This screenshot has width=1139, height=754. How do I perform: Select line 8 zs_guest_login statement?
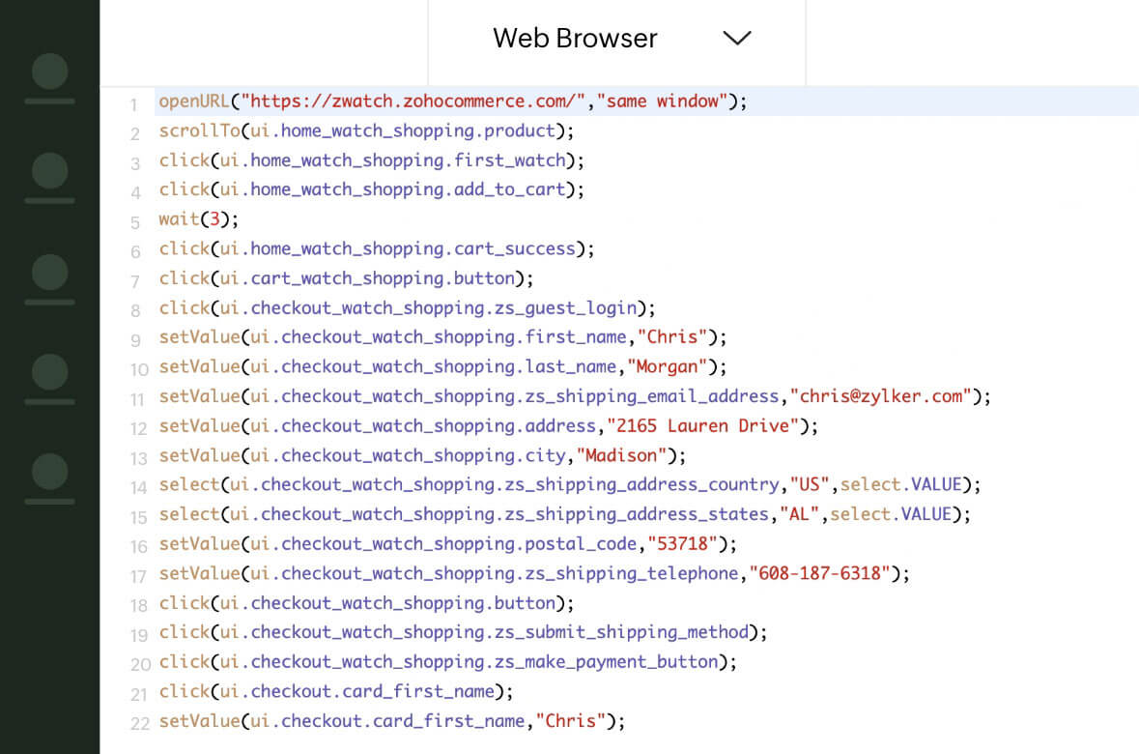pyautogui.click(x=407, y=307)
